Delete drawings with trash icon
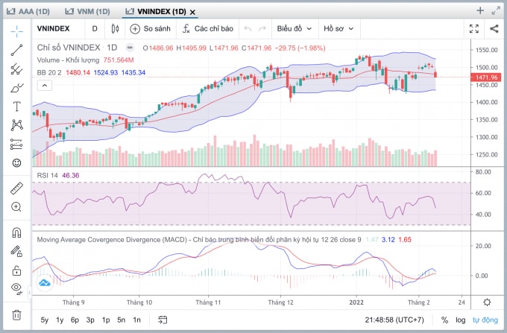 [x=17, y=314]
